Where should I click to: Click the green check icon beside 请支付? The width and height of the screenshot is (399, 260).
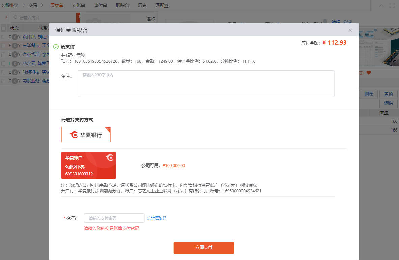(56, 47)
